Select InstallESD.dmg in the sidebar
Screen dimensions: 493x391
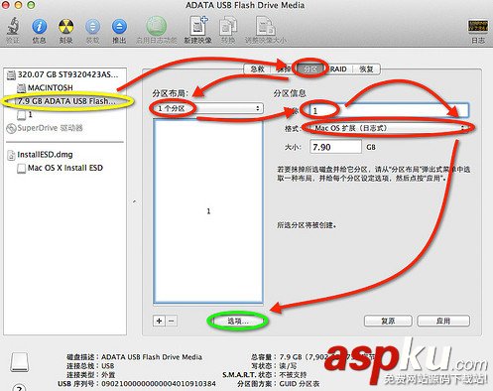coord(65,155)
